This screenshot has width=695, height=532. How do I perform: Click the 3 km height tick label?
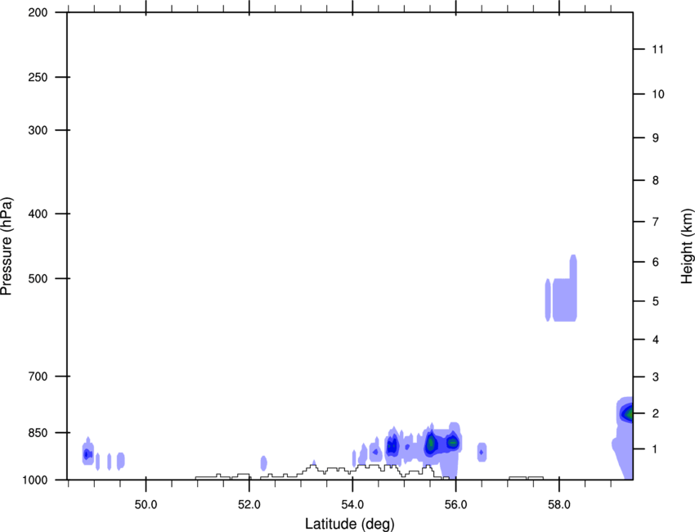(656, 377)
